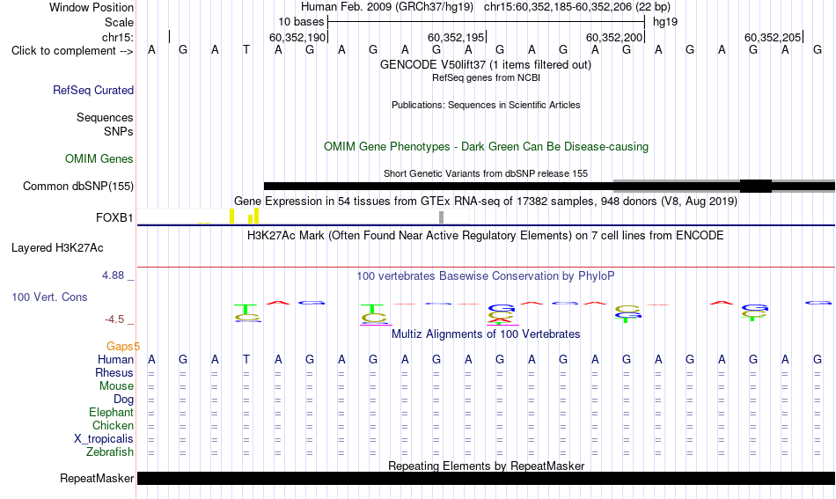836x499 pixels.
Task: Click '100 vertebrates Basewise Conservation by PhyloP' title
Action: [486, 276]
